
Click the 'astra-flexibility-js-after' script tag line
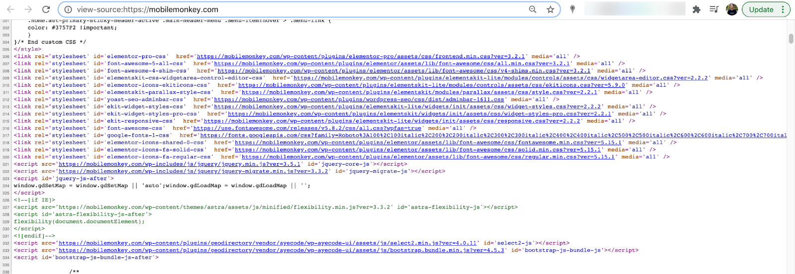82,215
